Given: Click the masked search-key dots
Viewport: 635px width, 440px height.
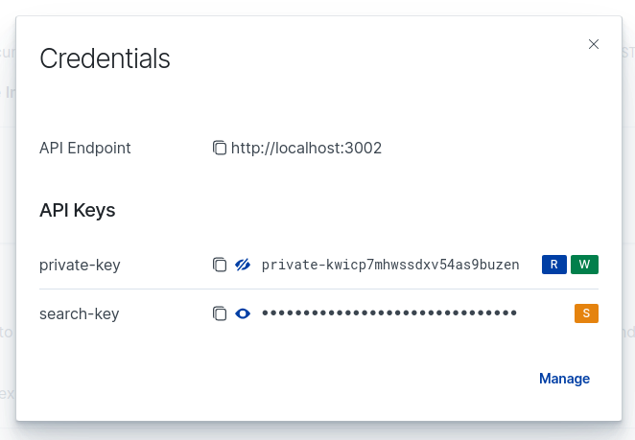Looking at the screenshot, I should coord(389,313).
